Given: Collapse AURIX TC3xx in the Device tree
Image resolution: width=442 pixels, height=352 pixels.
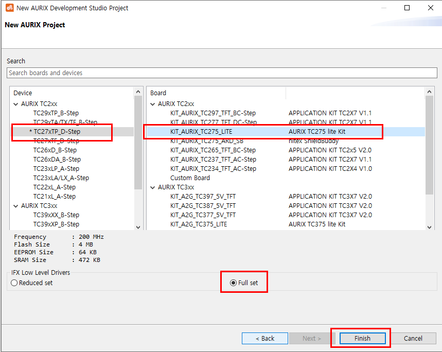Looking at the screenshot, I should [x=16, y=206].
